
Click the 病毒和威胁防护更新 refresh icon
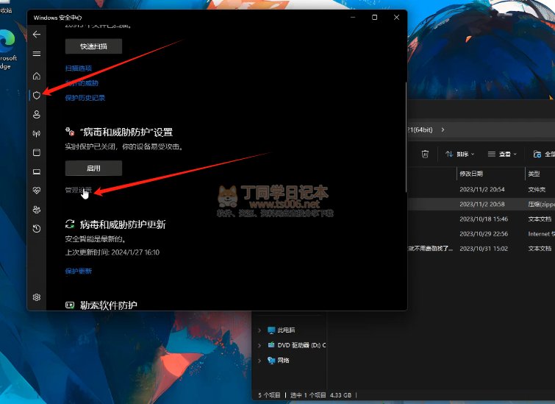tap(70, 224)
